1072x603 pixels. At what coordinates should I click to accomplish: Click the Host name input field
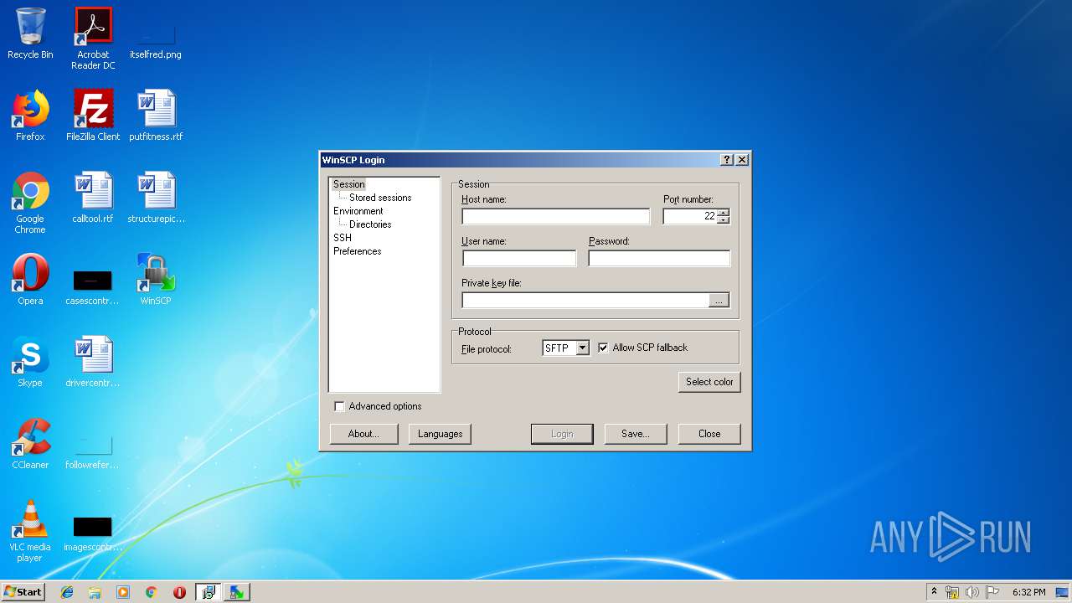click(556, 216)
